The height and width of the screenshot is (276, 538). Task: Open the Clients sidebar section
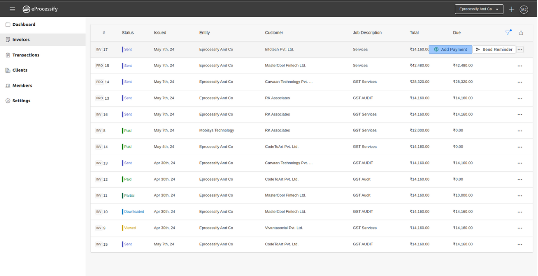click(x=20, y=70)
